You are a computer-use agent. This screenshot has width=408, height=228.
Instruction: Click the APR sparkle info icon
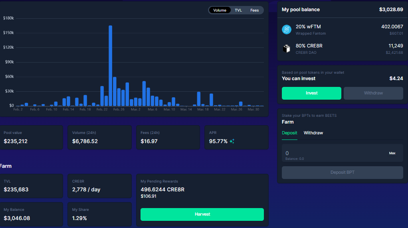(232, 141)
